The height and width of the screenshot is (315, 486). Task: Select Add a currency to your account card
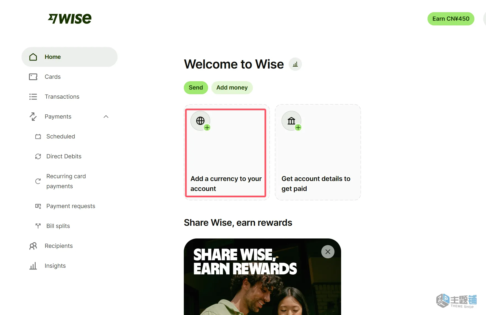tap(227, 152)
